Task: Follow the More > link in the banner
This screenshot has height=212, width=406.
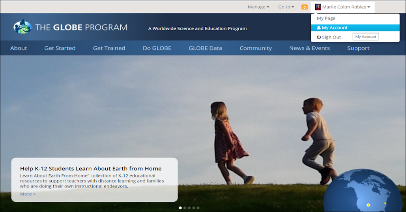Action: coord(28,194)
